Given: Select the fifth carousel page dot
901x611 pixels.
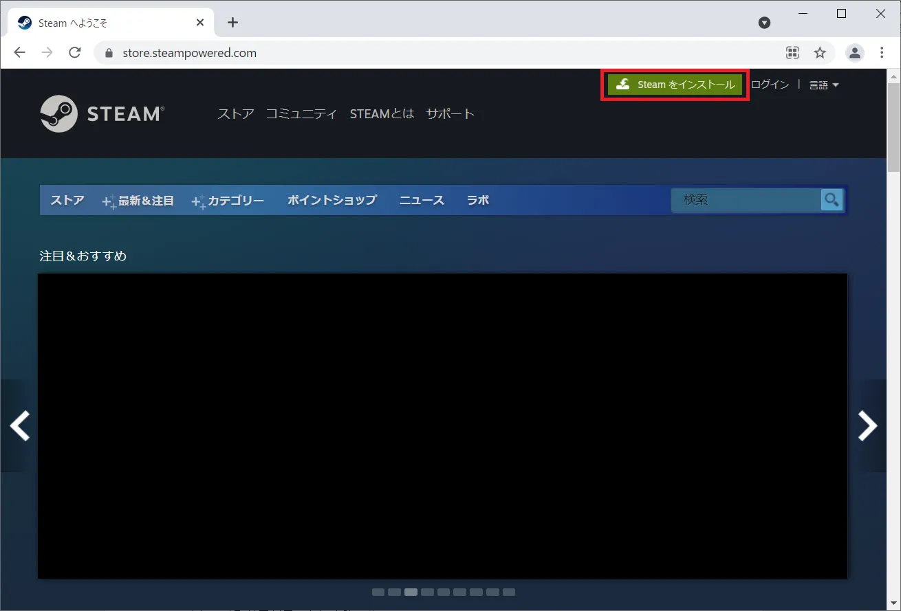Looking at the screenshot, I should pyautogui.click(x=444, y=592).
